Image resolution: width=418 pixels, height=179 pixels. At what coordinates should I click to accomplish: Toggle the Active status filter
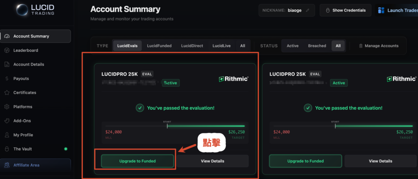coord(292,46)
